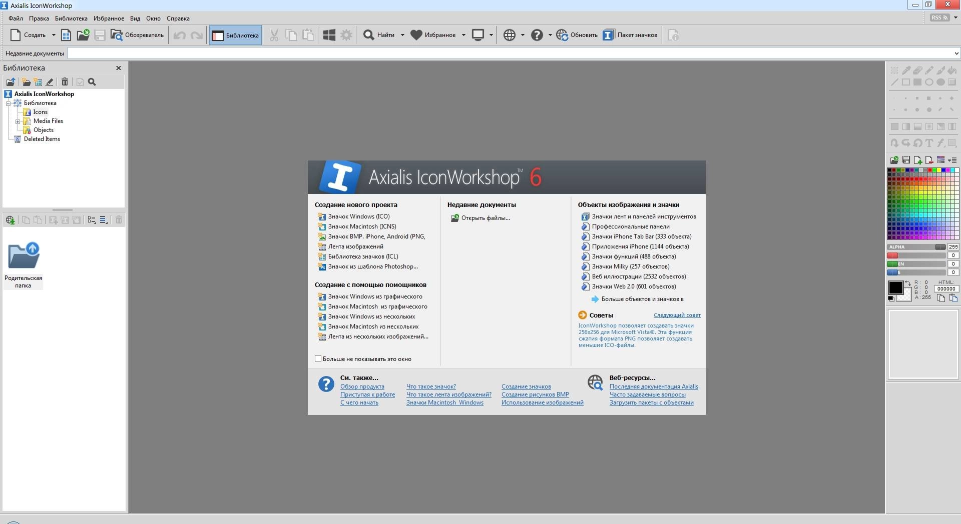Click the question mark help icon
961x524 pixels.
(x=537, y=35)
